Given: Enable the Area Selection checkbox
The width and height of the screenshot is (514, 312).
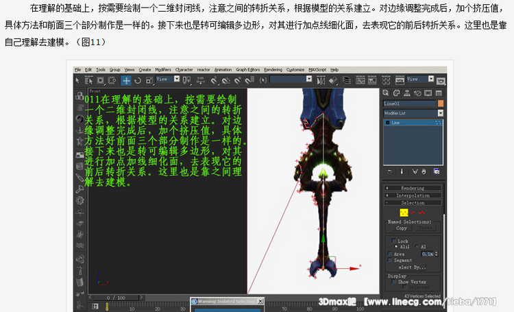Looking at the screenshot, I should click(x=390, y=254).
